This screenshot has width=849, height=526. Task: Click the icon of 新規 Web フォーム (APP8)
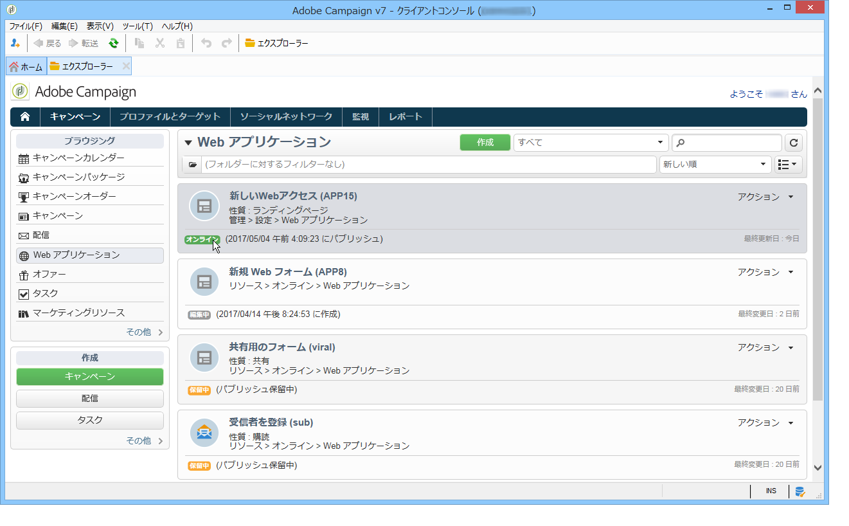point(204,282)
